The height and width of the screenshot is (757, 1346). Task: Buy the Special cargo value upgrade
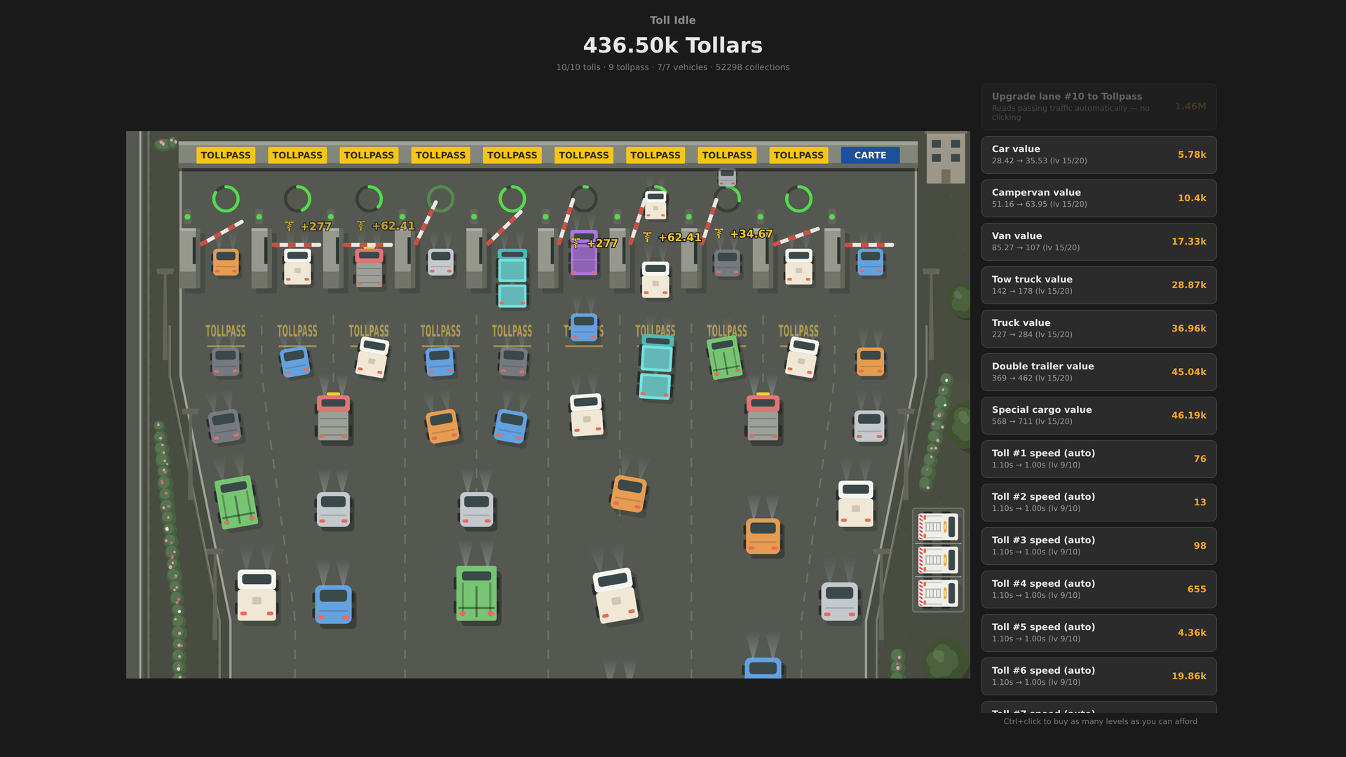[1099, 416]
